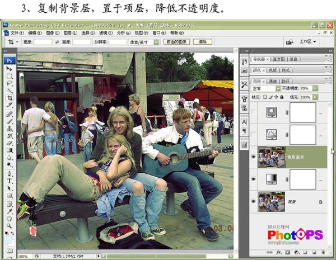Open the Paragraph panel dock icon
336x260 pixels.
(x=244, y=130)
